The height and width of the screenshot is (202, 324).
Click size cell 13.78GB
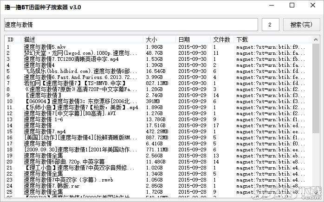(156, 119)
